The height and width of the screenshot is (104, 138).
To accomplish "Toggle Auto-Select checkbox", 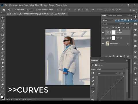I will tap(16, 10).
